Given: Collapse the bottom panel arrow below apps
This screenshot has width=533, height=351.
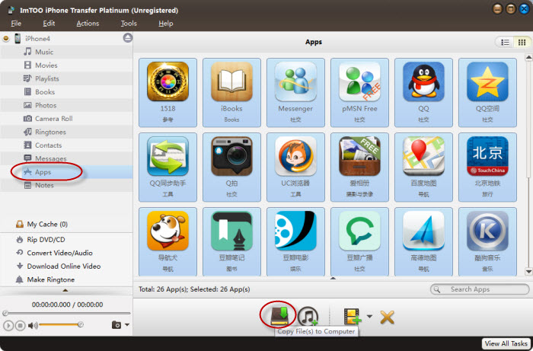Looking at the screenshot, I should [334, 278].
